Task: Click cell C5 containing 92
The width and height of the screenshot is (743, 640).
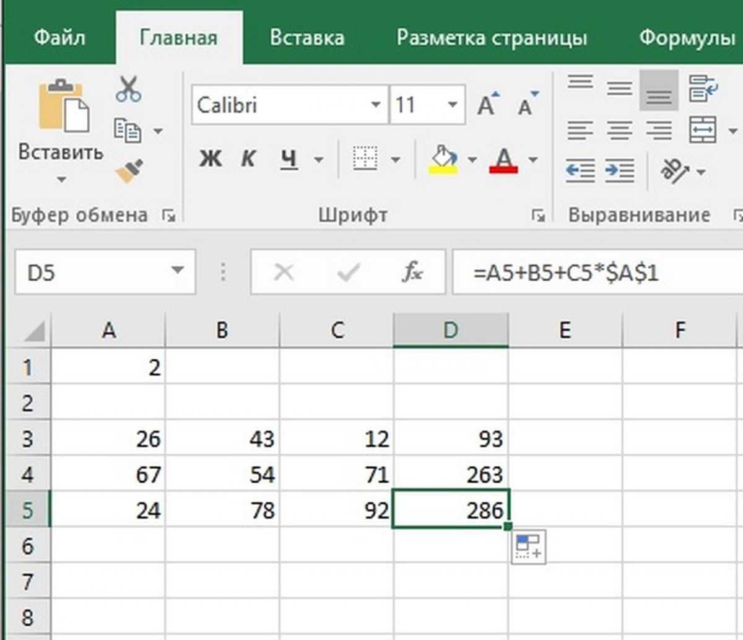Action: (336, 511)
